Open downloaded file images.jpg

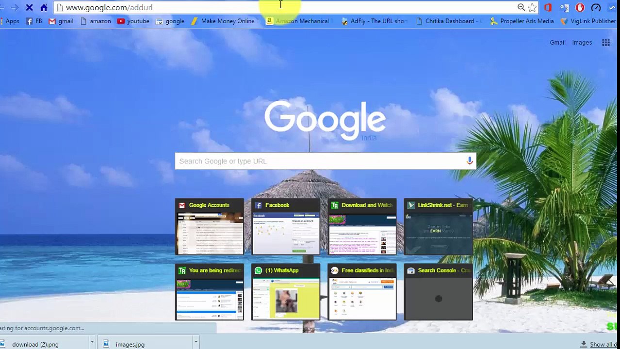(x=130, y=344)
